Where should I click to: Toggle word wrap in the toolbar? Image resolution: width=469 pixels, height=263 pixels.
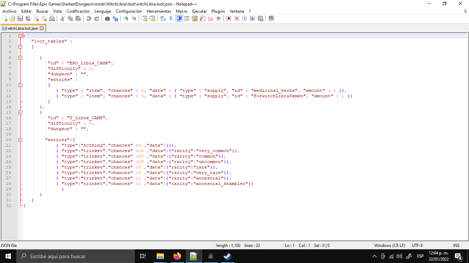[163, 18]
